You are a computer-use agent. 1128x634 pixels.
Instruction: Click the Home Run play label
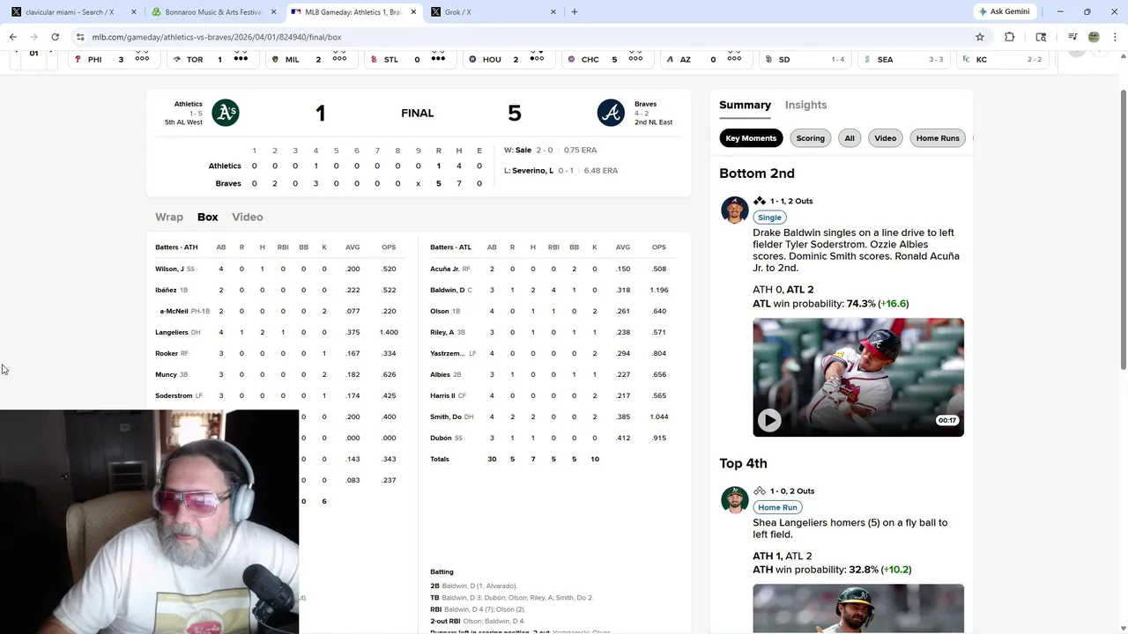[x=777, y=507]
